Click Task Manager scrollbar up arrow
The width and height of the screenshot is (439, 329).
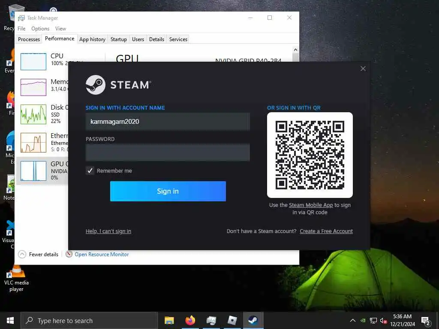pos(295,50)
